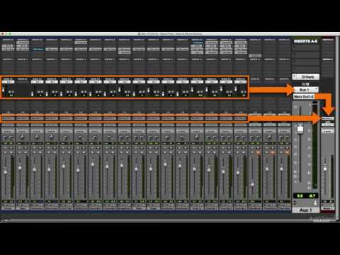Open the rightmost strip's output selector

click(x=328, y=118)
